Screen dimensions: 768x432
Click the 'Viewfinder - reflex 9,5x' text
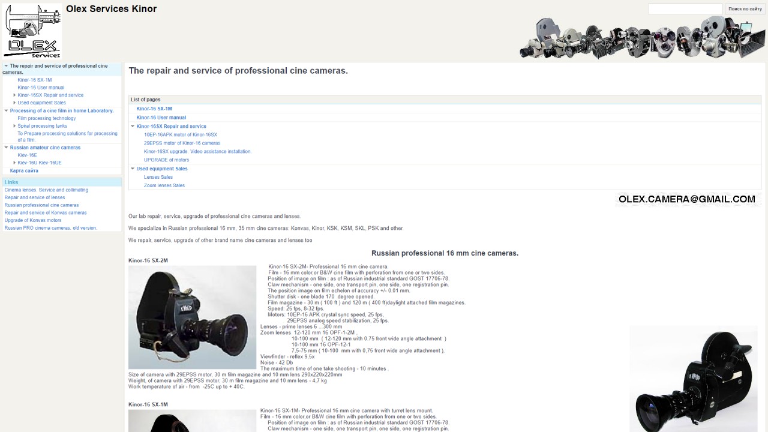coord(287,357)
